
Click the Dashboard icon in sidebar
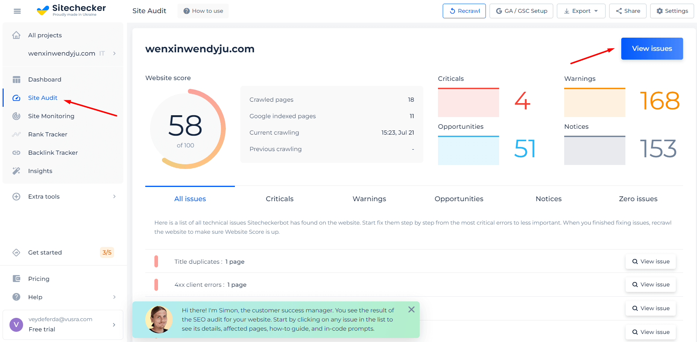[16, 79]
